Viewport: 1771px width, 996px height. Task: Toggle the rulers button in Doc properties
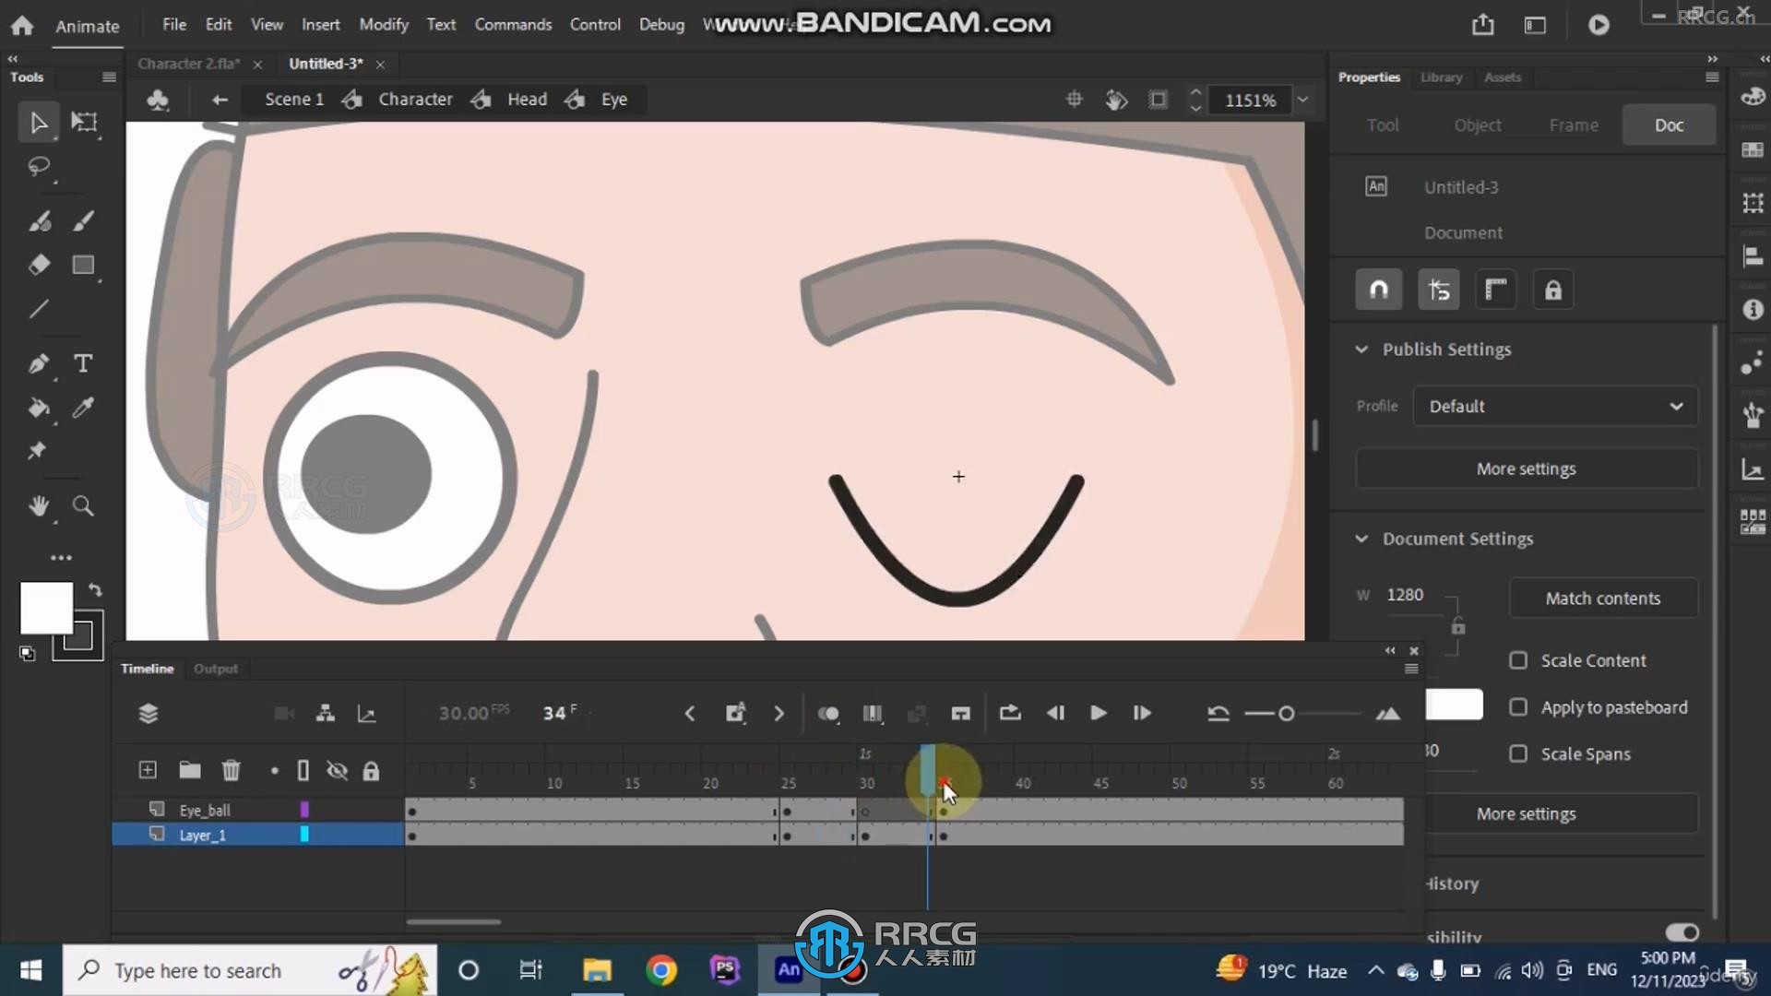tap(1496, 290)
